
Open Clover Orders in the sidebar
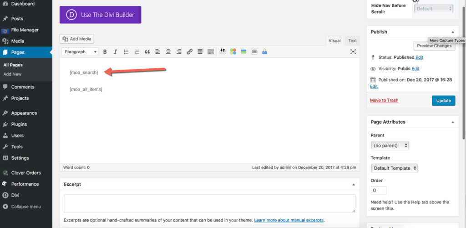coord(26,173)
